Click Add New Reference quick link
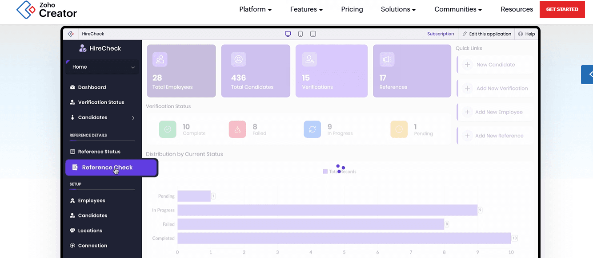The width and height of the screenshot is (593, 258). (x=495, y=136)
